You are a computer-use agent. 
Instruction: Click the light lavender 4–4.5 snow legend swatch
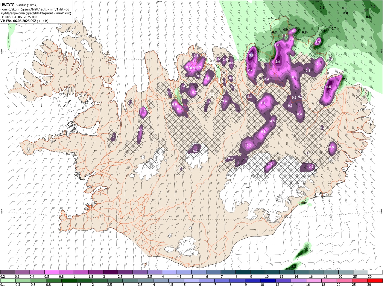pos(169,272)
